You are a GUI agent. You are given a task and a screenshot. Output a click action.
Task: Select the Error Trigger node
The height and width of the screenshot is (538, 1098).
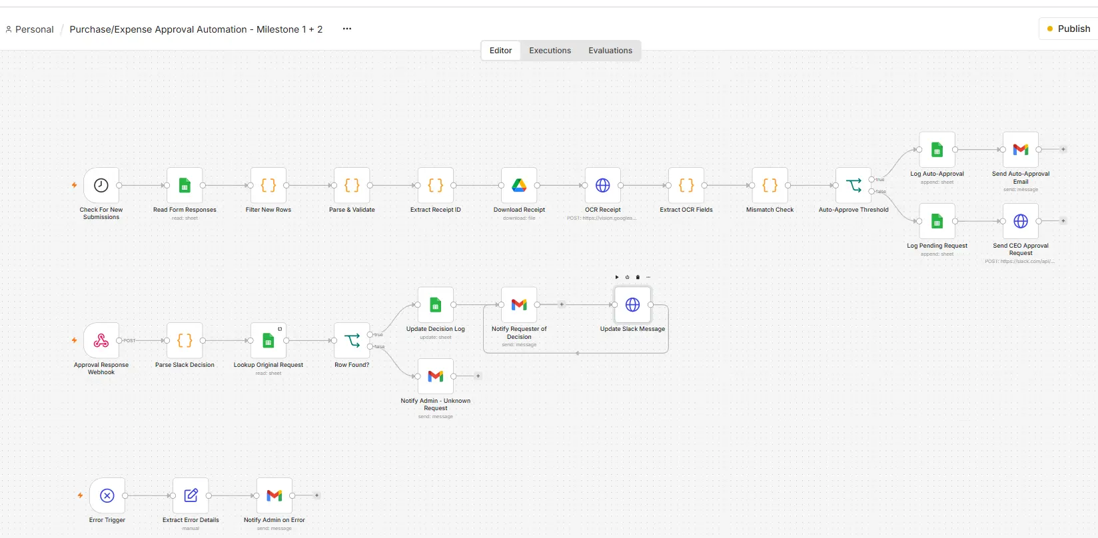click(107, 495)
